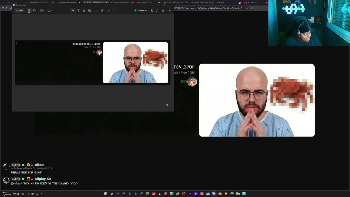Image resolution: width=350 pixels, height=197 pixels.
Task: Click the large video thumbnail in browser
Action: pyautogui.click(x=257, y=100)
